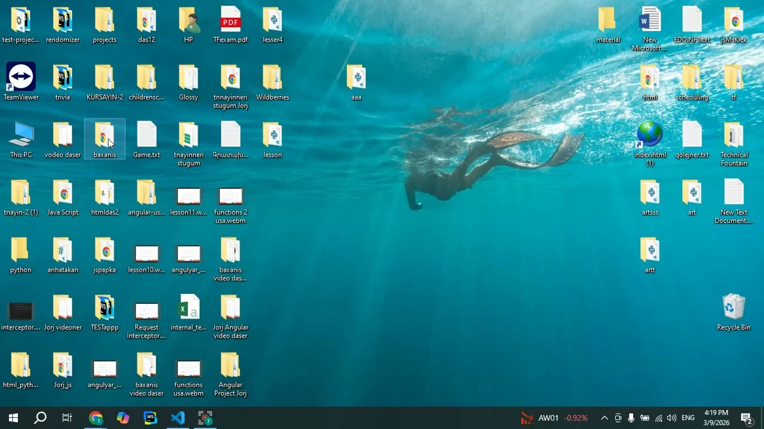Open Task View from taskbar
The image size is (764, 429).
click(x=67, y=418)
